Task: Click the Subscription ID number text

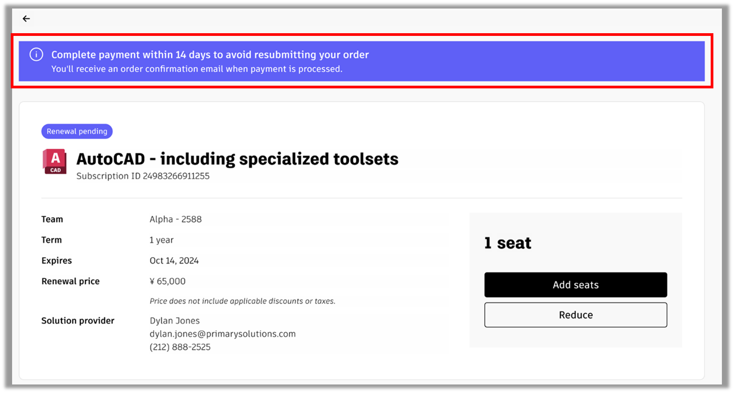Action: (x=176, y=176)
